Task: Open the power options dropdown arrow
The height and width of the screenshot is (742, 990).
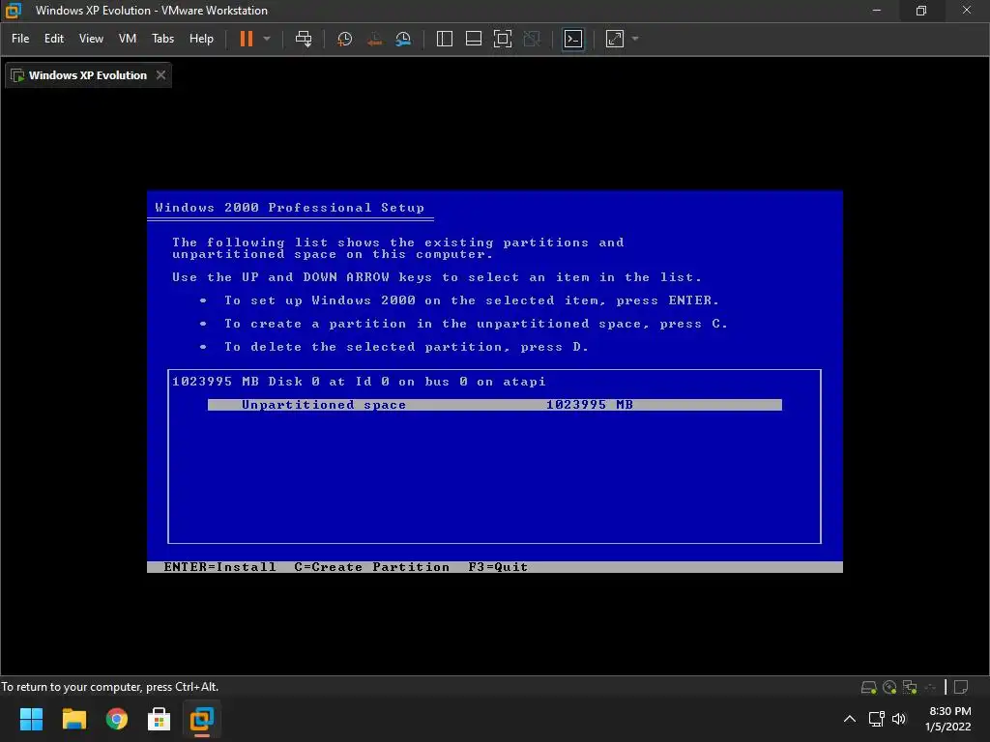Action: pyautogui.click(x=267, y=39)
